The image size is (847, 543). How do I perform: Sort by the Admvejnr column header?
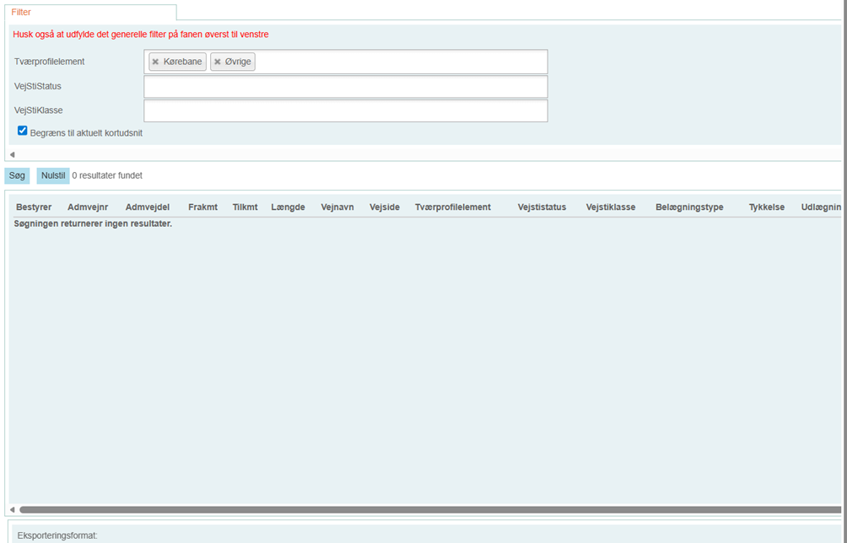pos(88,207)
